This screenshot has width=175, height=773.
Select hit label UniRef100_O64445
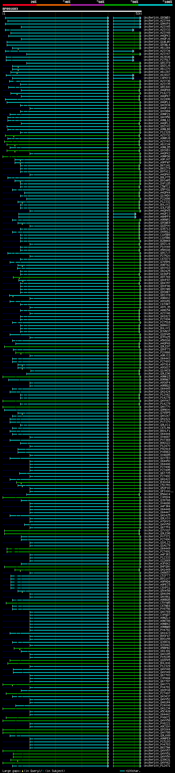click(x=157, y=389)
